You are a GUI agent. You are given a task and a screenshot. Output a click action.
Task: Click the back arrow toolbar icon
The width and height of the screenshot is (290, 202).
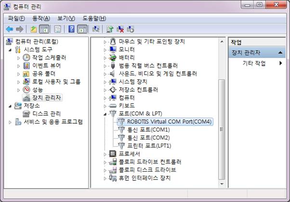pos(9,29)
